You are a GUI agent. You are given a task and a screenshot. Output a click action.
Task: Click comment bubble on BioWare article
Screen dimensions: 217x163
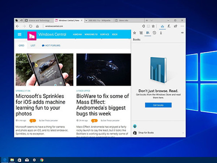pyautogui.click(x=94, y=121)
